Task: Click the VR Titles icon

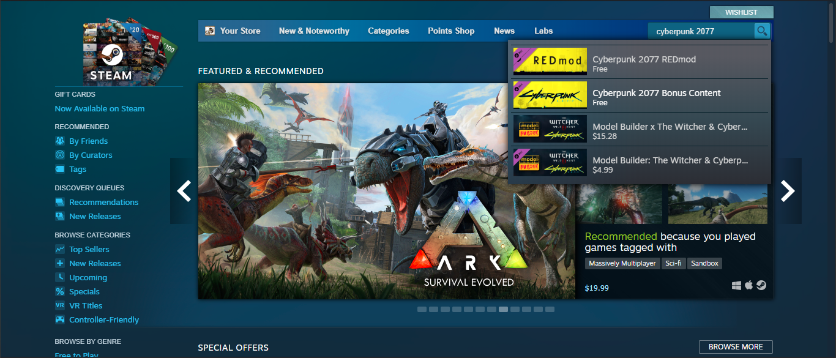Action: [x=60, y=305]
